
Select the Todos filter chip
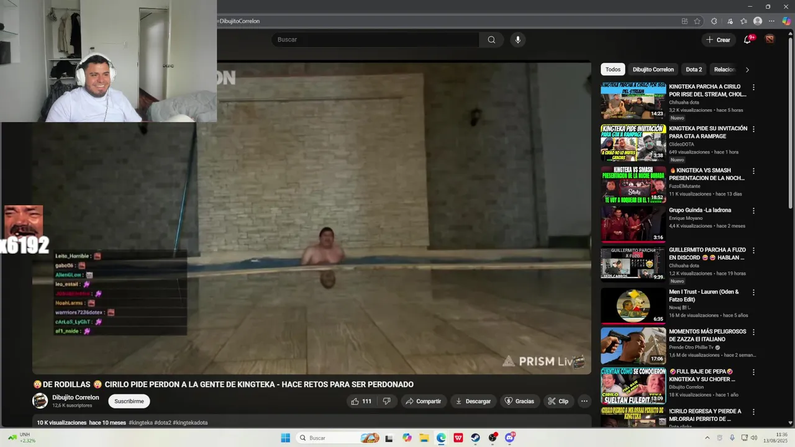[613, 70]
